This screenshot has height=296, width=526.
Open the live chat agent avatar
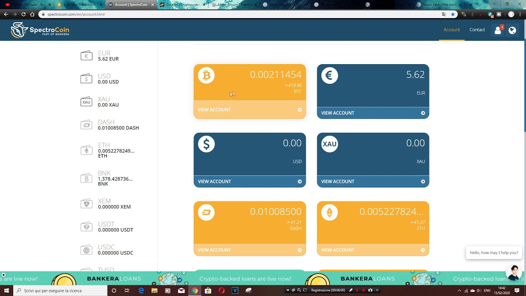[x=514, y=273]
